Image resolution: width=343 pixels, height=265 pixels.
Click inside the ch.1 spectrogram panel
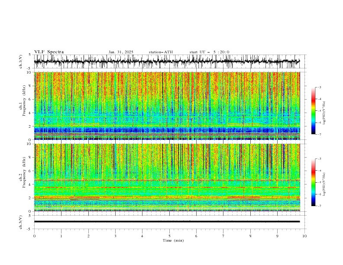(167, 106)
